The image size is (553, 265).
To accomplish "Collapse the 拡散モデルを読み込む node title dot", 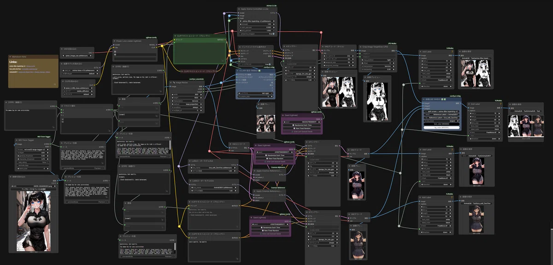I will (63, 64).
